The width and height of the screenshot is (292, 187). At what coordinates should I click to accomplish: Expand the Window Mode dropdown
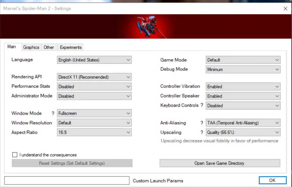point(94,113)
